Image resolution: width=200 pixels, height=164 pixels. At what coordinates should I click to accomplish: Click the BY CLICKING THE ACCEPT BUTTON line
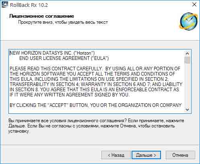coord(96,105)
